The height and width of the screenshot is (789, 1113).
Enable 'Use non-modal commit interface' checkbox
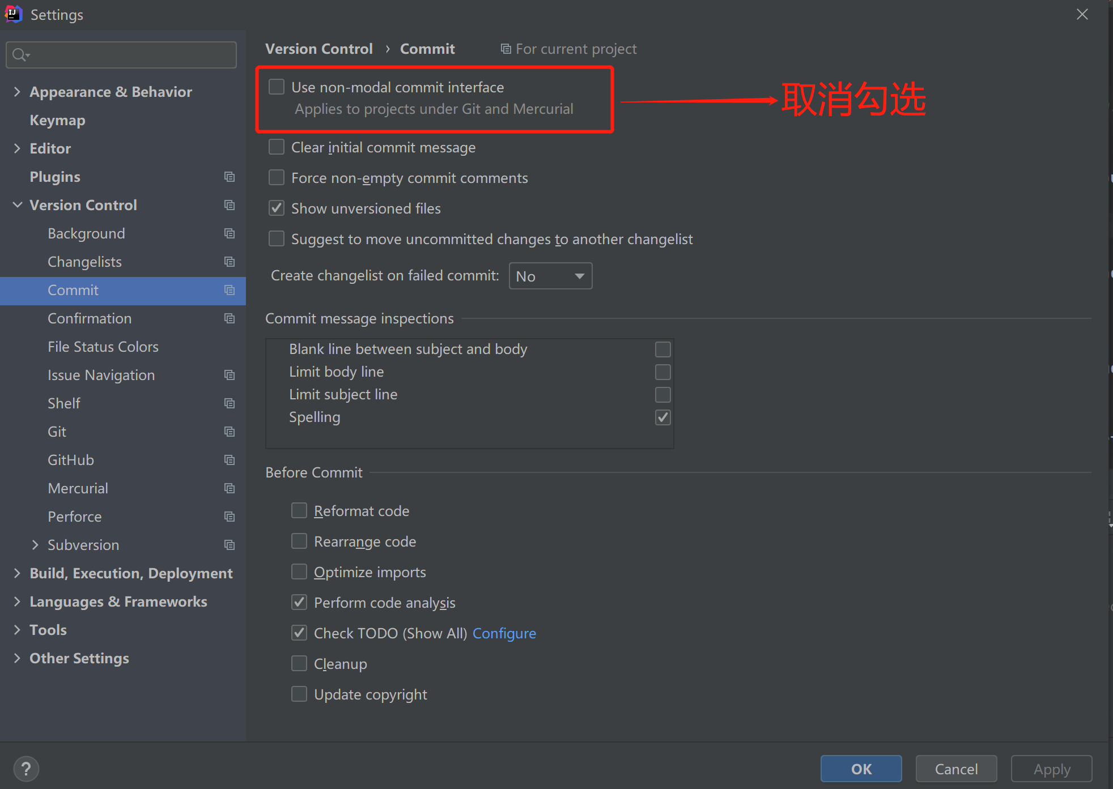(x=277, y=87)
